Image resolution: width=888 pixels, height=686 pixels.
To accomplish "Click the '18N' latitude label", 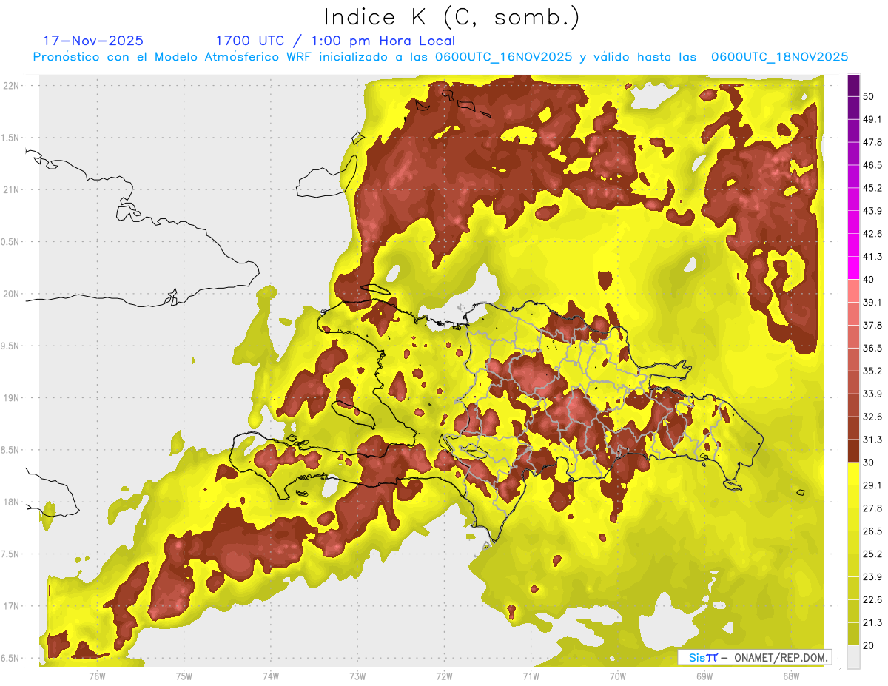I will pos(12,502).
